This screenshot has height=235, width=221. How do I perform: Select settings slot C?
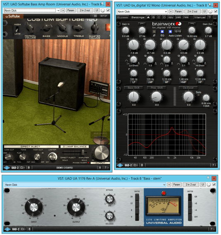click(x=159, y=17)
